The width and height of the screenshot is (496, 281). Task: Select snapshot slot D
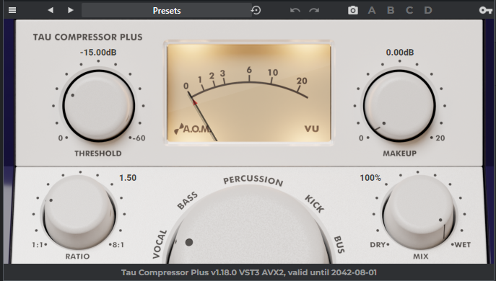click(428, 10)
